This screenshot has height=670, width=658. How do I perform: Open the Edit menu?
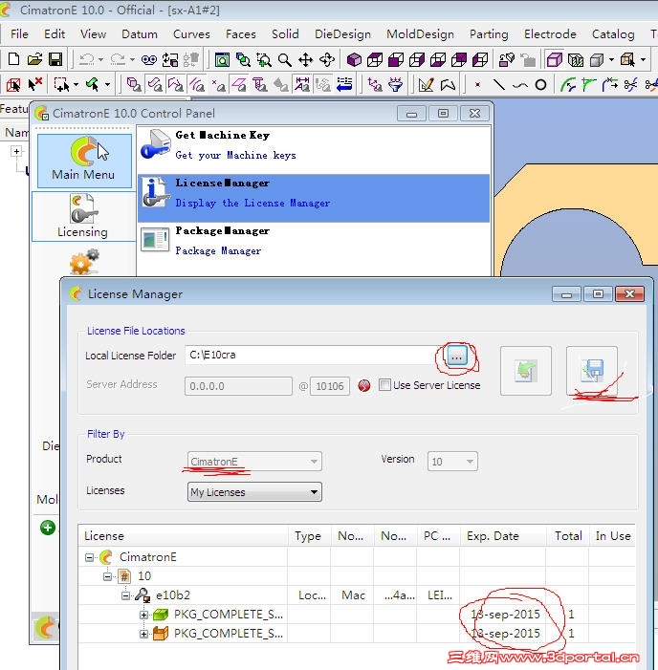pos(55,34)
